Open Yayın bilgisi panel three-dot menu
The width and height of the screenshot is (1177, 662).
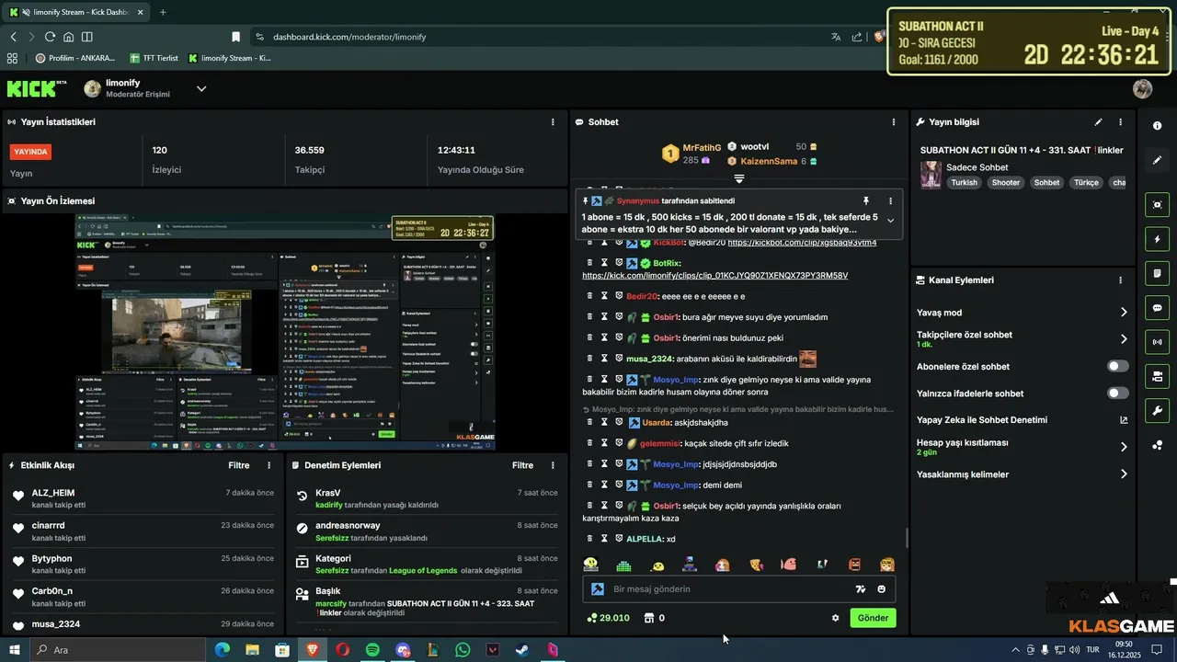click(x=1120, y=121)
